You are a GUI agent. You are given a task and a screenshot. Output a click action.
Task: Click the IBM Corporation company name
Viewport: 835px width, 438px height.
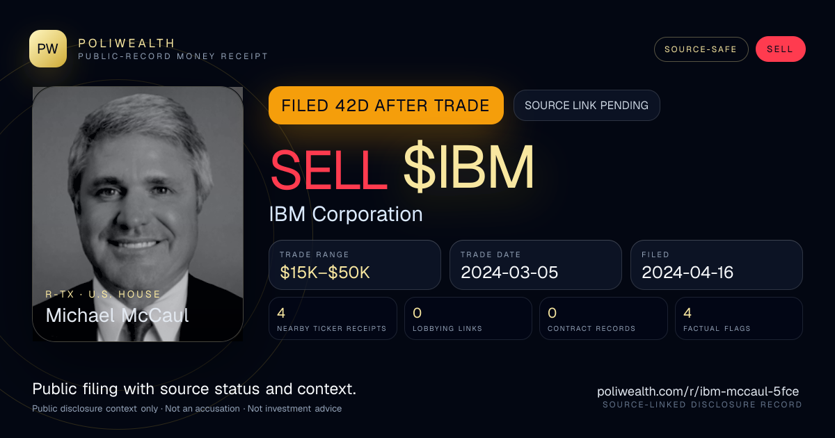pyautogui.click(x=346, y=214)
